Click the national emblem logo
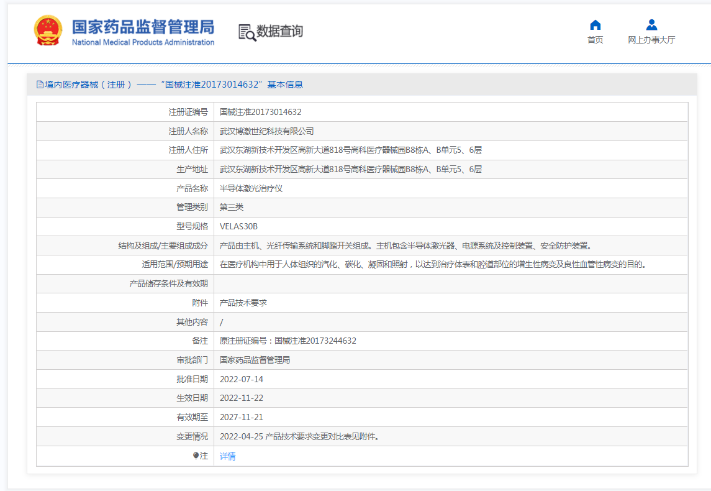 [x=48, y=30]
